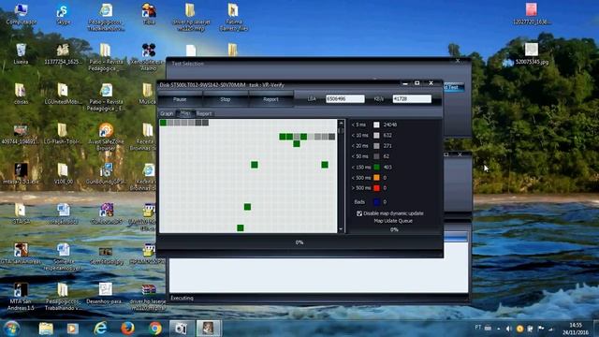This screenshot has width=599, height=337.
Task: Select the MTA San Andreas 1.5 shortcut
Action: (21, 296)
